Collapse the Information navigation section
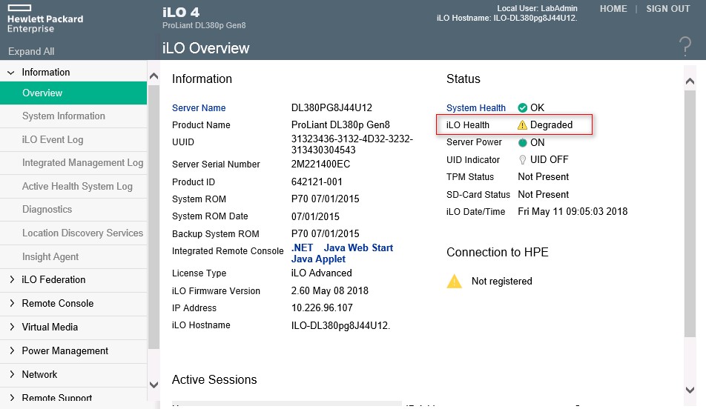 click(x=11, y=73)
